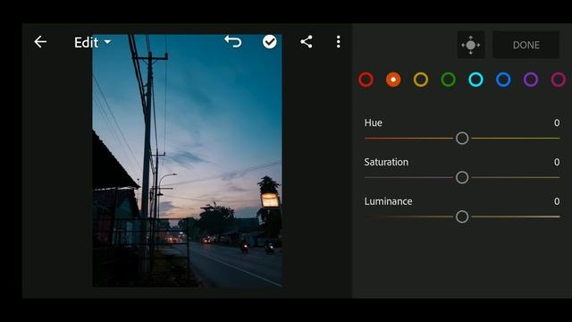Image resolution: width=572 pixels, height=322 pixels.
Task: Open the Edit mode dropdown
Action: coord(92,42)
